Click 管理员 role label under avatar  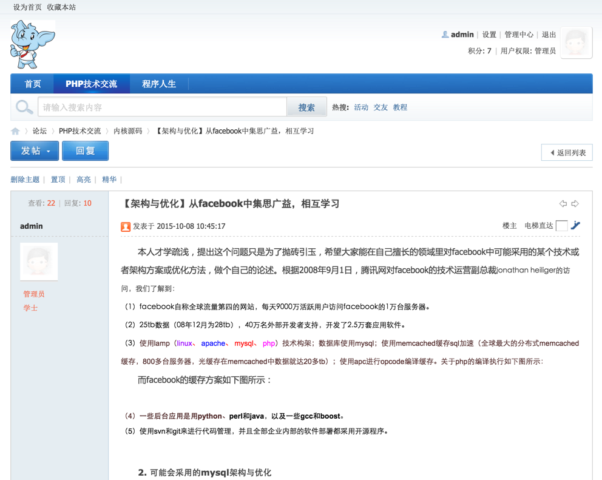click(x=34, y=294)
